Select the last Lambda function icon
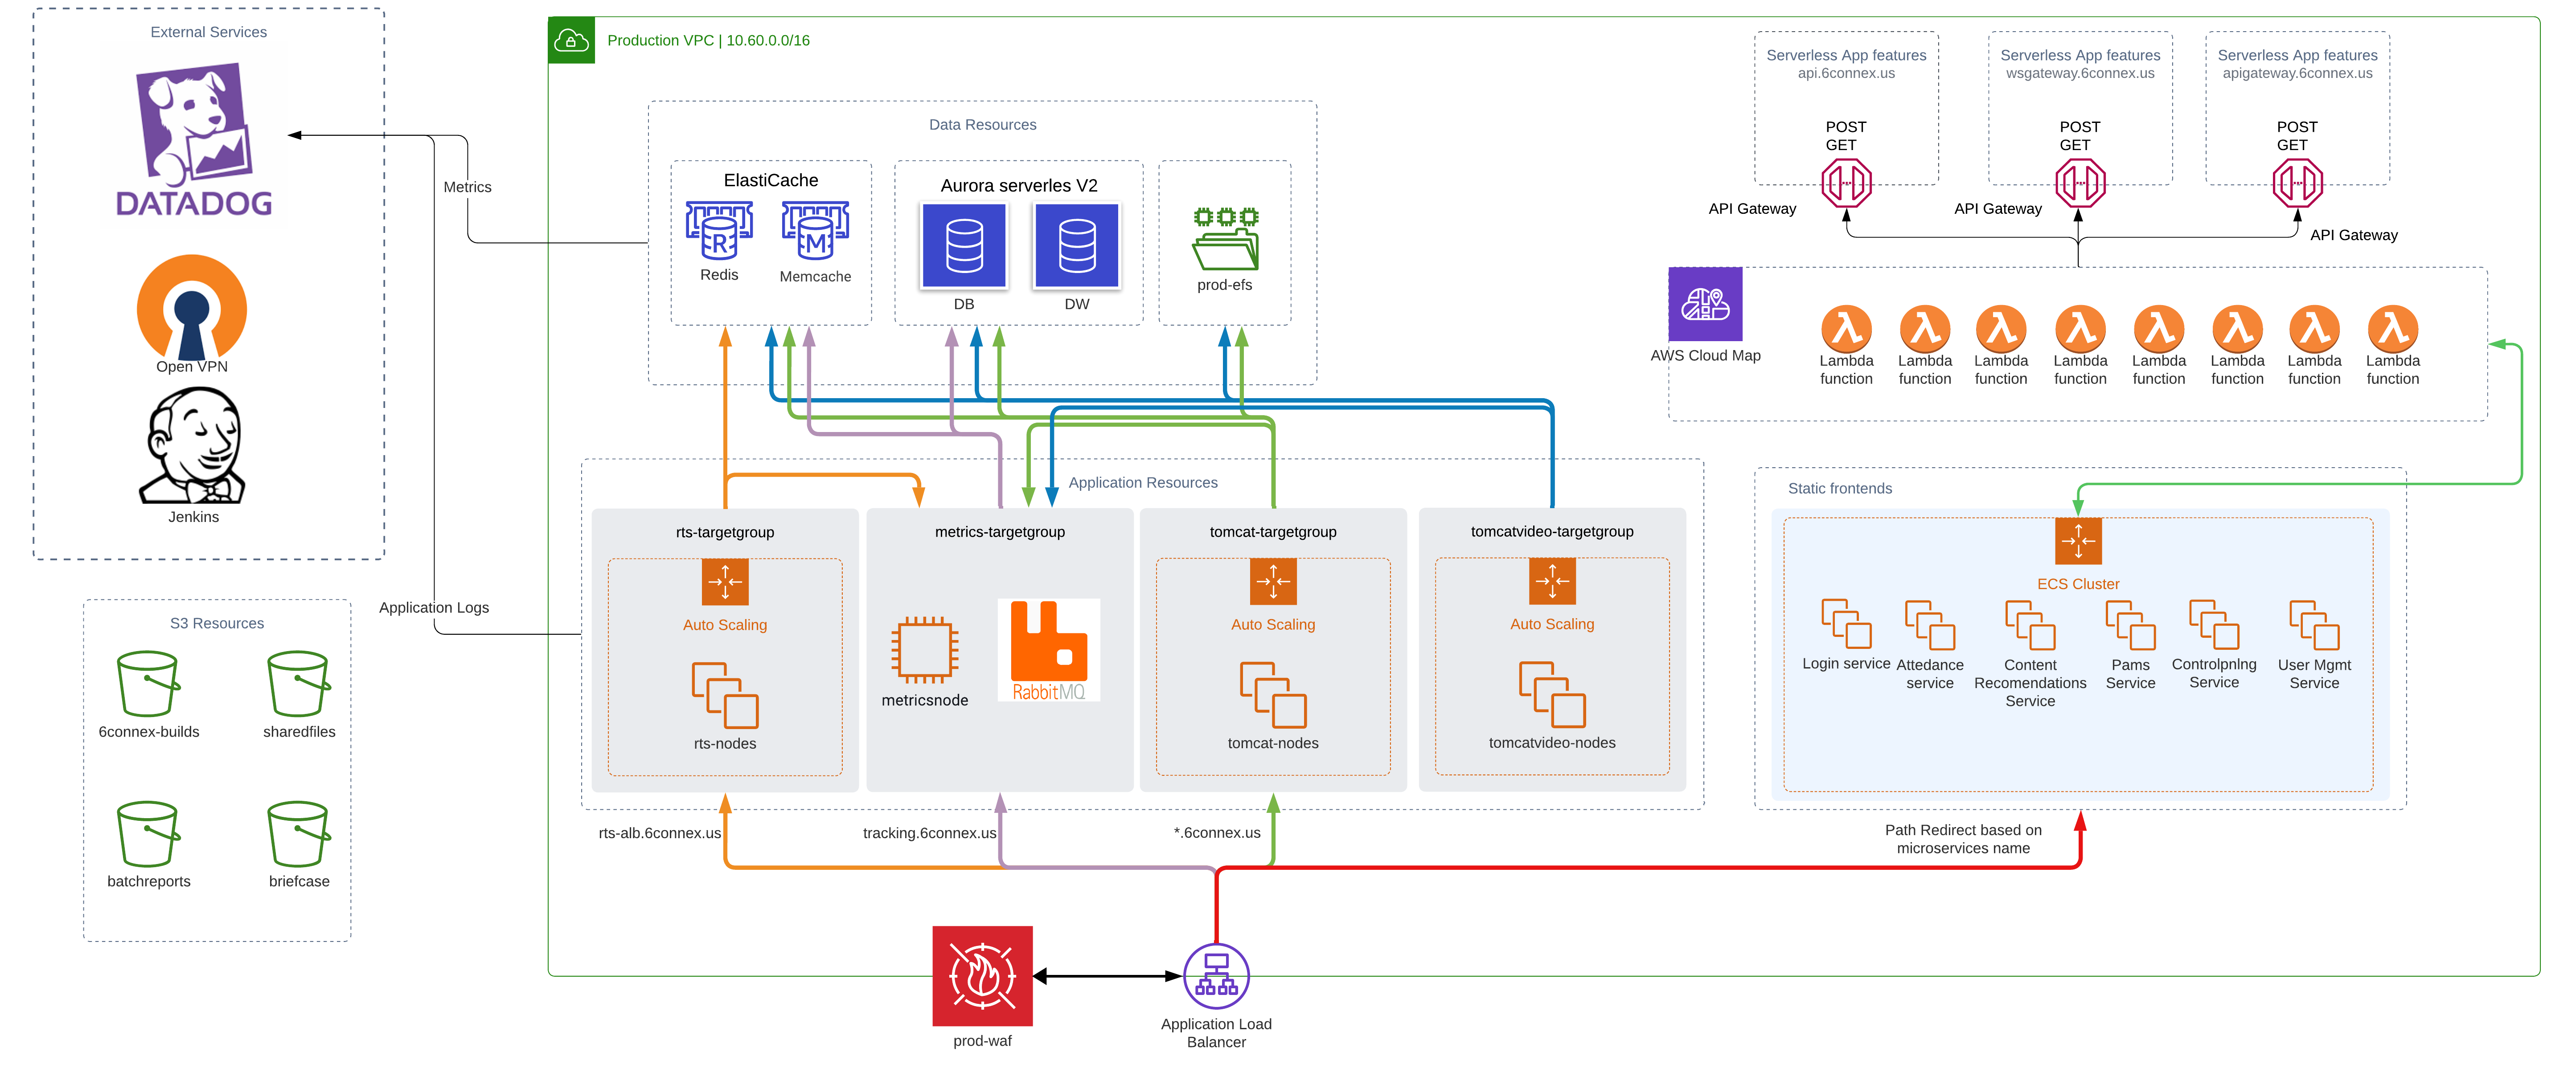This screenshot has width=2576, height=1068. (x=2392, y=329)
